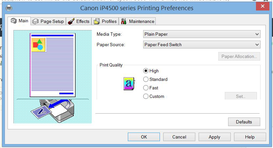273x148 pixels.
Task: Click the Maintenance tab tools icon
Action: click(124, 22)
